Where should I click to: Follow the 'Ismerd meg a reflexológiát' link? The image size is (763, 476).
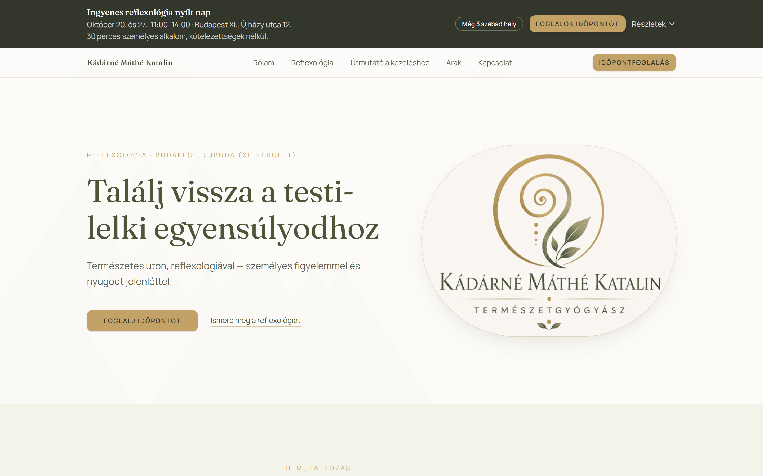255,321
